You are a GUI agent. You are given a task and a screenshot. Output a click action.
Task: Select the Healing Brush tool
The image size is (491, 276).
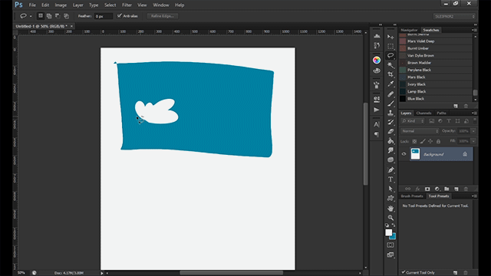coord(390,94)
